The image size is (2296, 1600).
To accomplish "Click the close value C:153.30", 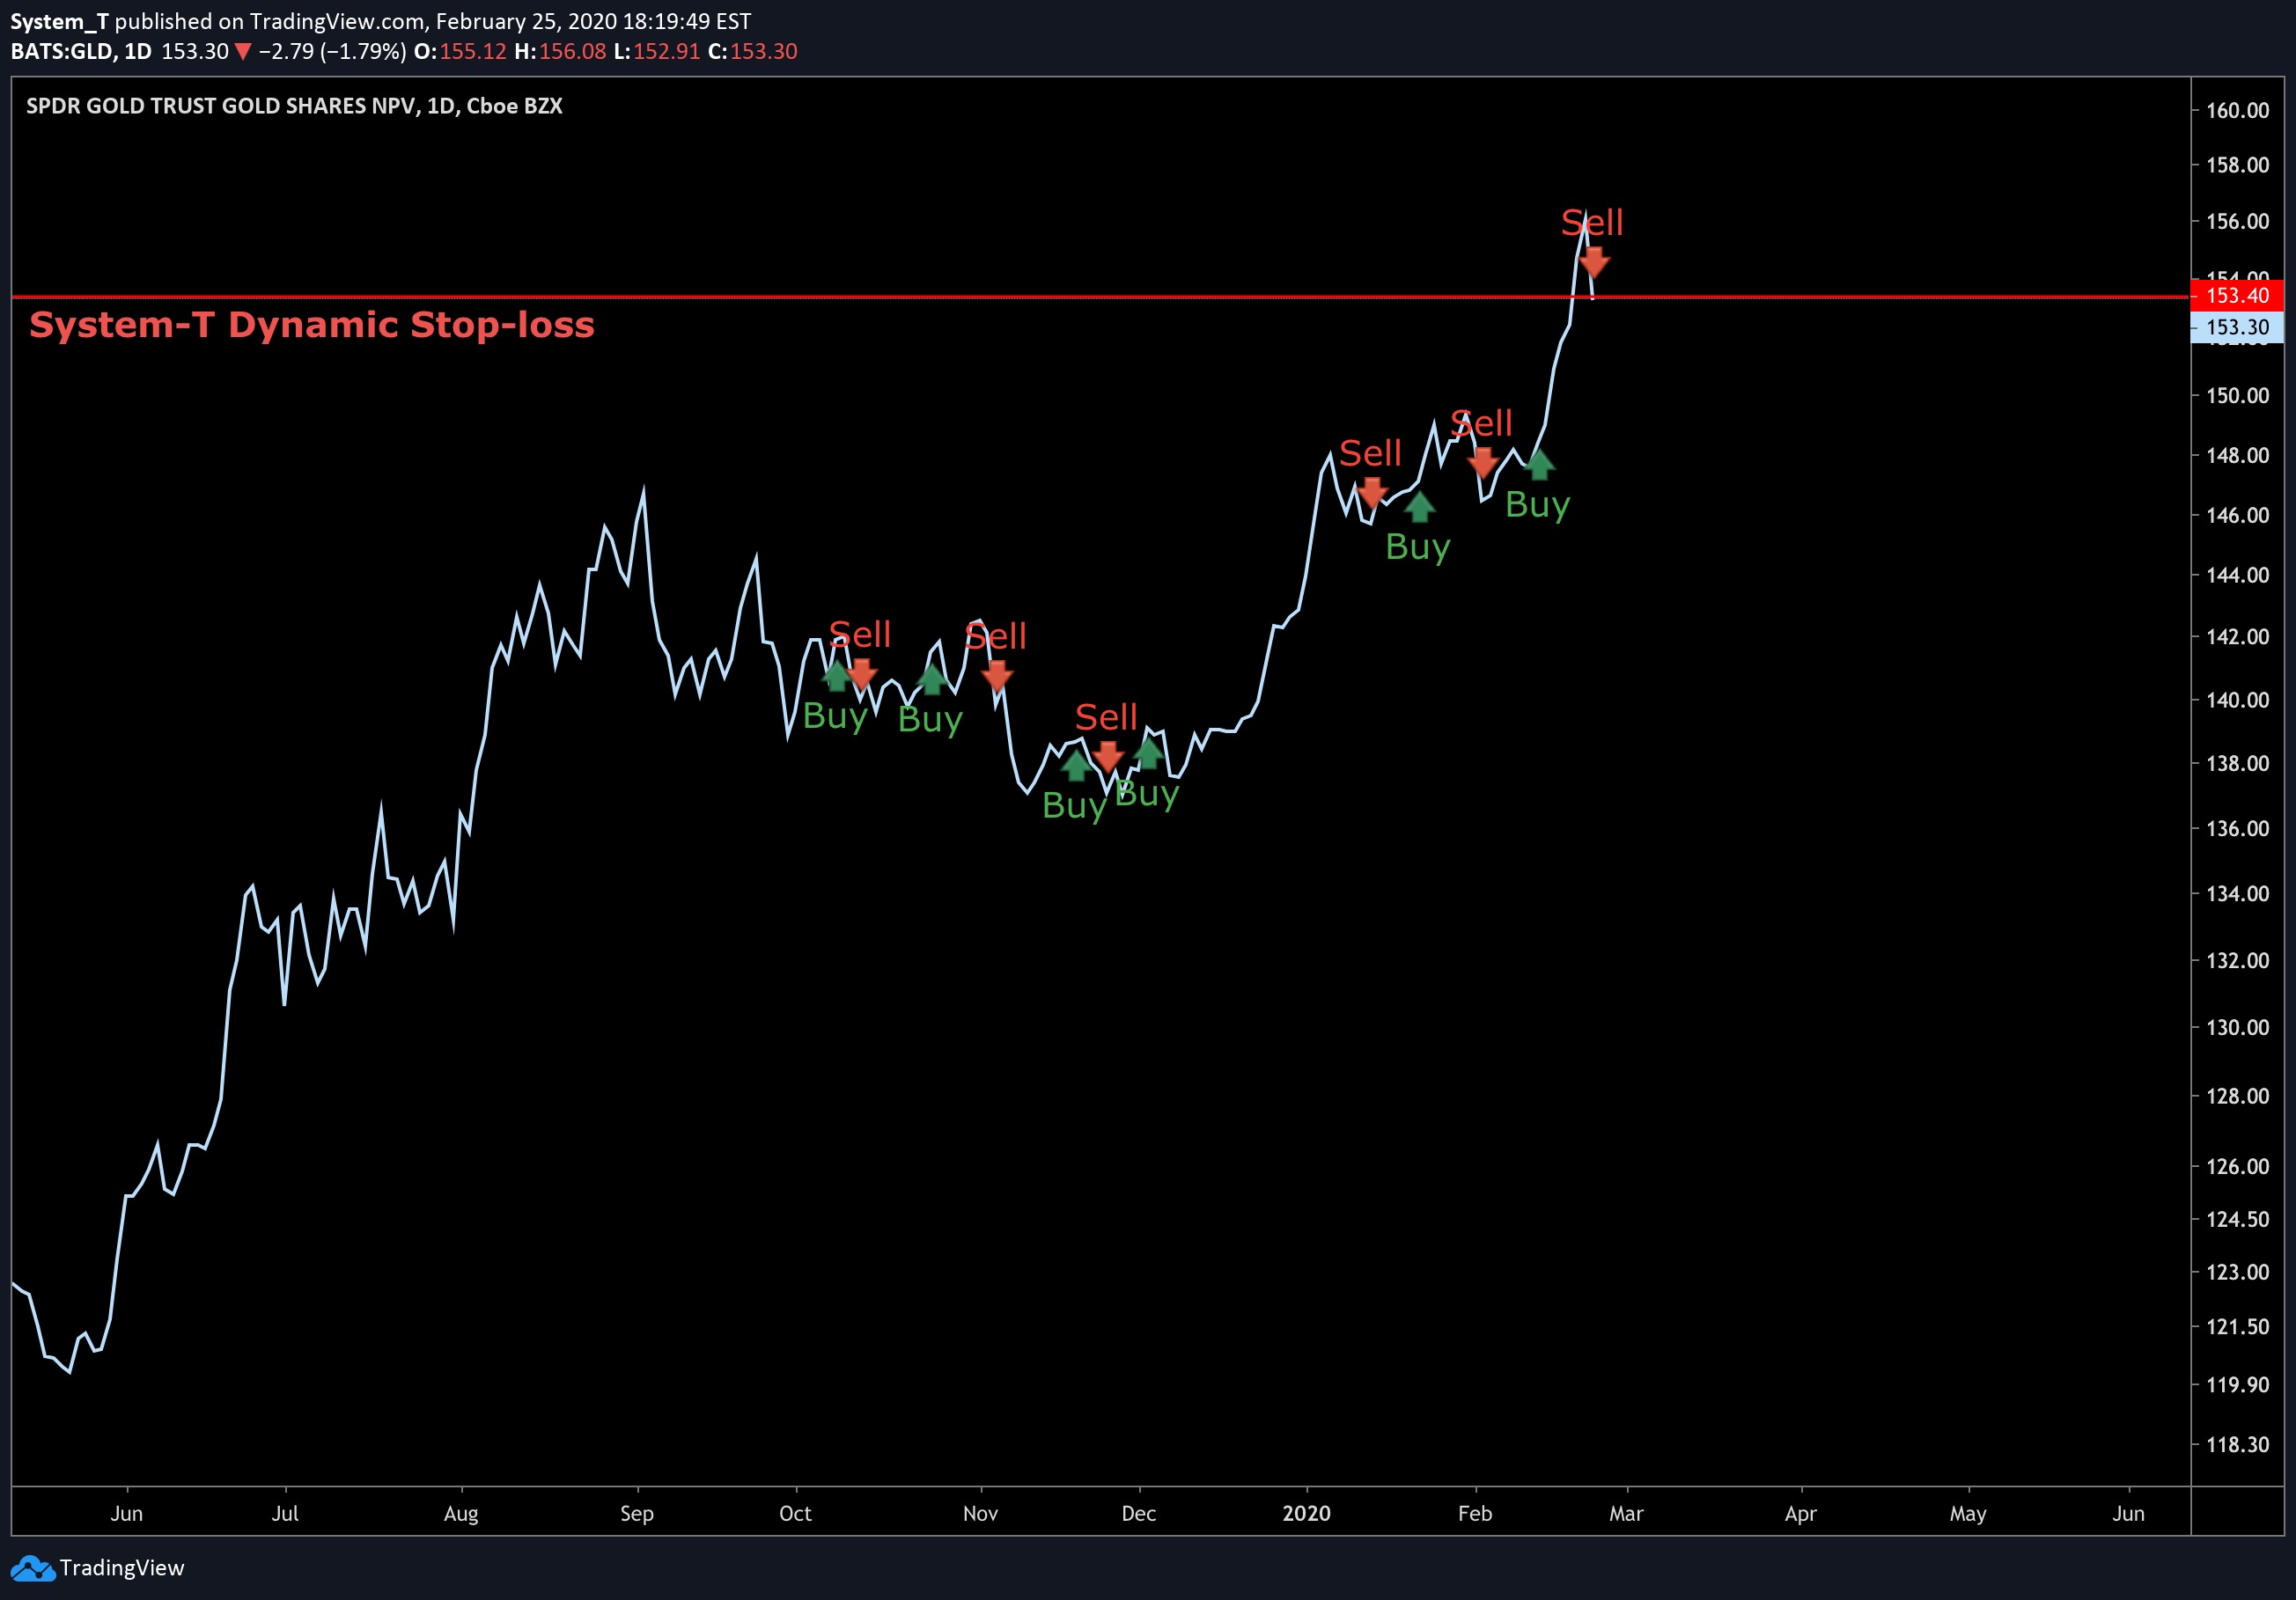I will point(752,51).
